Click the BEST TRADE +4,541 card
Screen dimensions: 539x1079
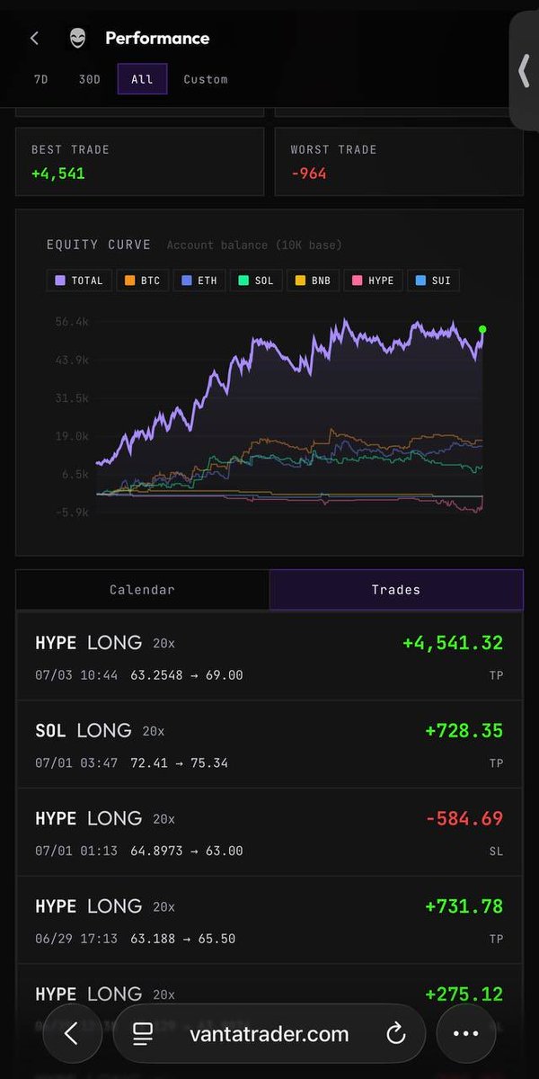(139, 162)
